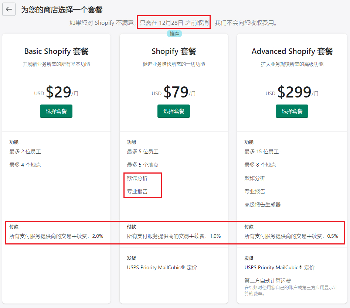Click 最多 5 个地点 in Shopify plan

143,165
